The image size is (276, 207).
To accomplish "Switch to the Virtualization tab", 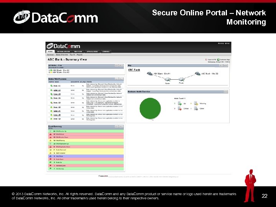I will (63, 52).
